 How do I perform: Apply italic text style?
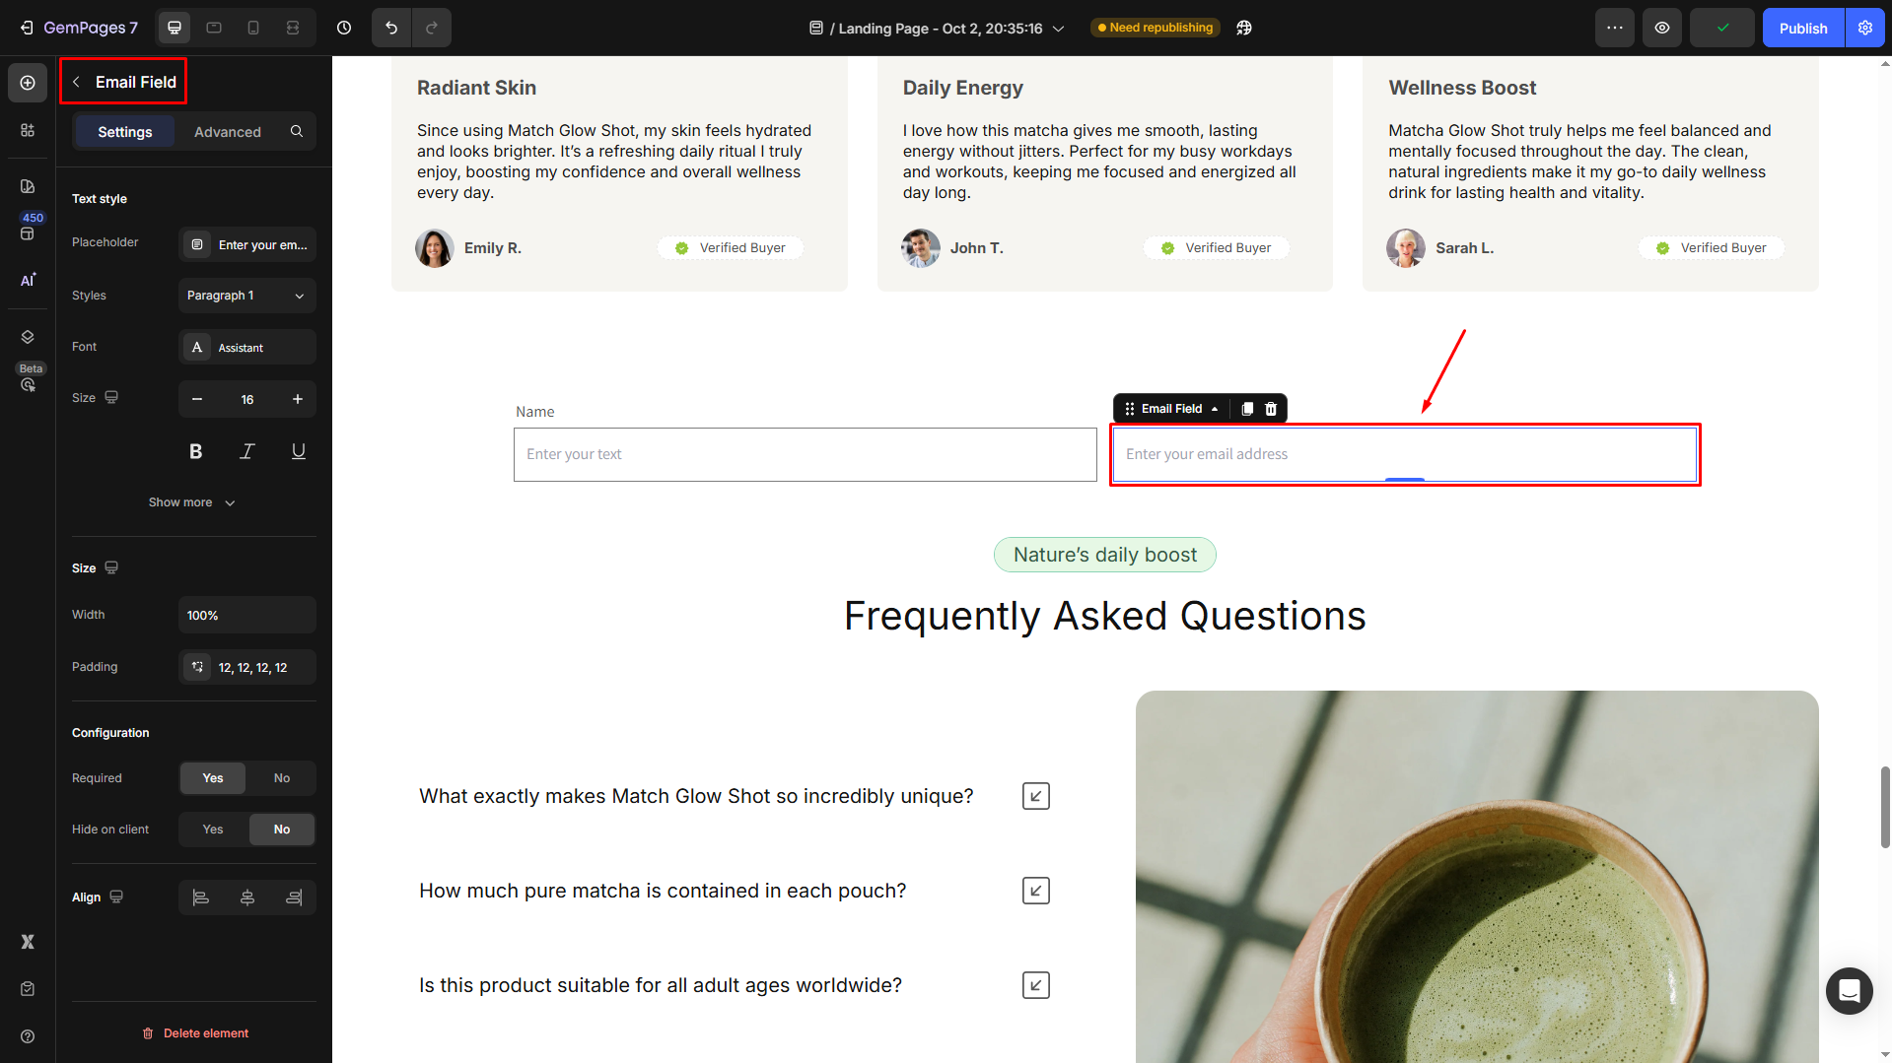click(x=247, y=451)
